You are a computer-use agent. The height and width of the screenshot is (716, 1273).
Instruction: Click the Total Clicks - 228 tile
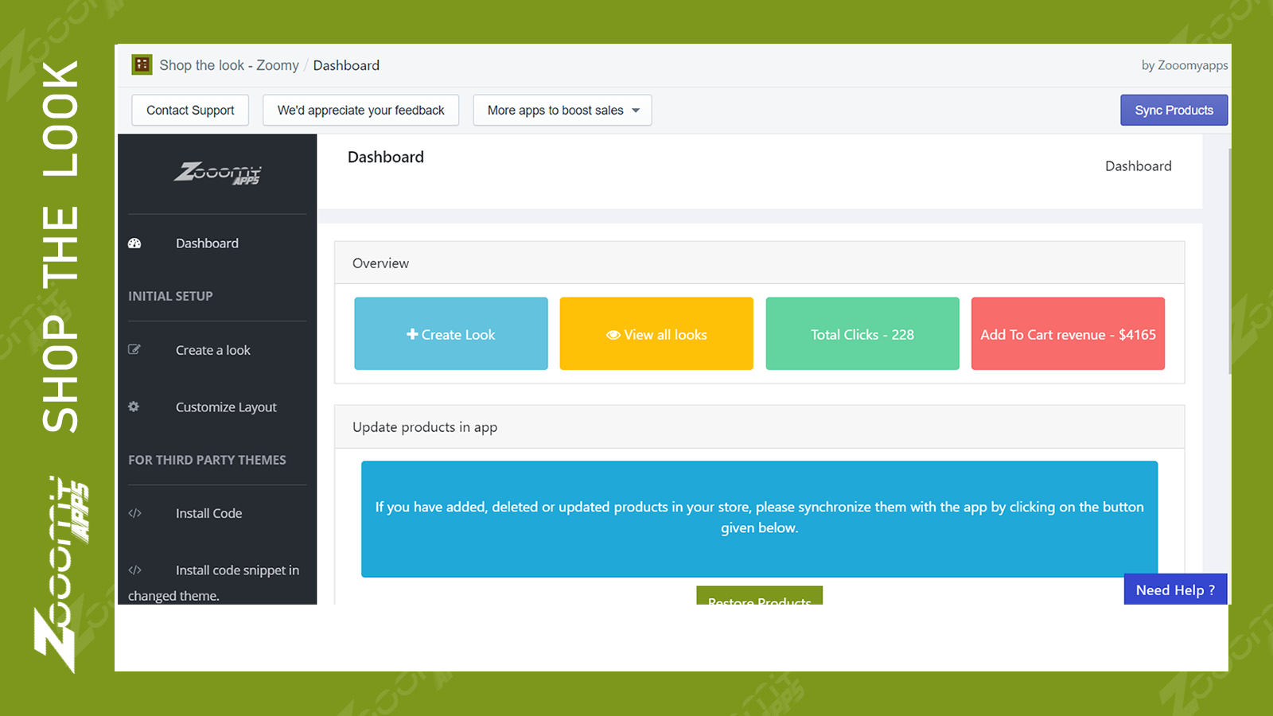862,333
